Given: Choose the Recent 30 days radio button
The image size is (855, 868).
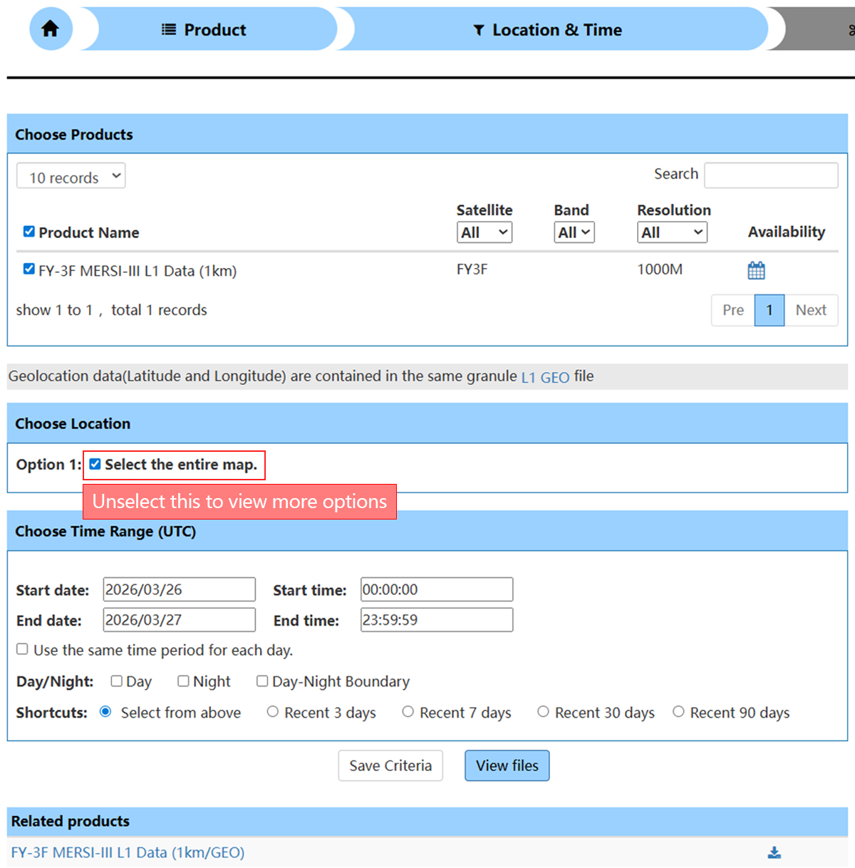Looking at the screenshot, I should point(543,711).
